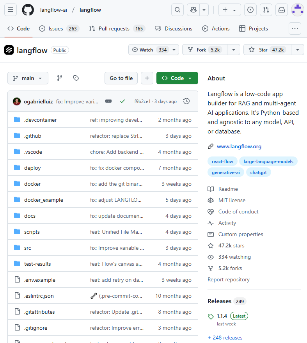Open the docs folder
Image resolution: width=307 pixels, height=343 pixels.
pyautogui.click(x=30, y=216)
